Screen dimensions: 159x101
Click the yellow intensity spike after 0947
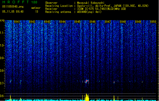(x=114, y=98)
